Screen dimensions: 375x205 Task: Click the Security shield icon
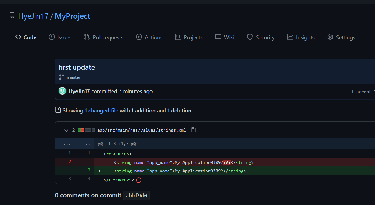pyautogui.click(x=250, y=37)
